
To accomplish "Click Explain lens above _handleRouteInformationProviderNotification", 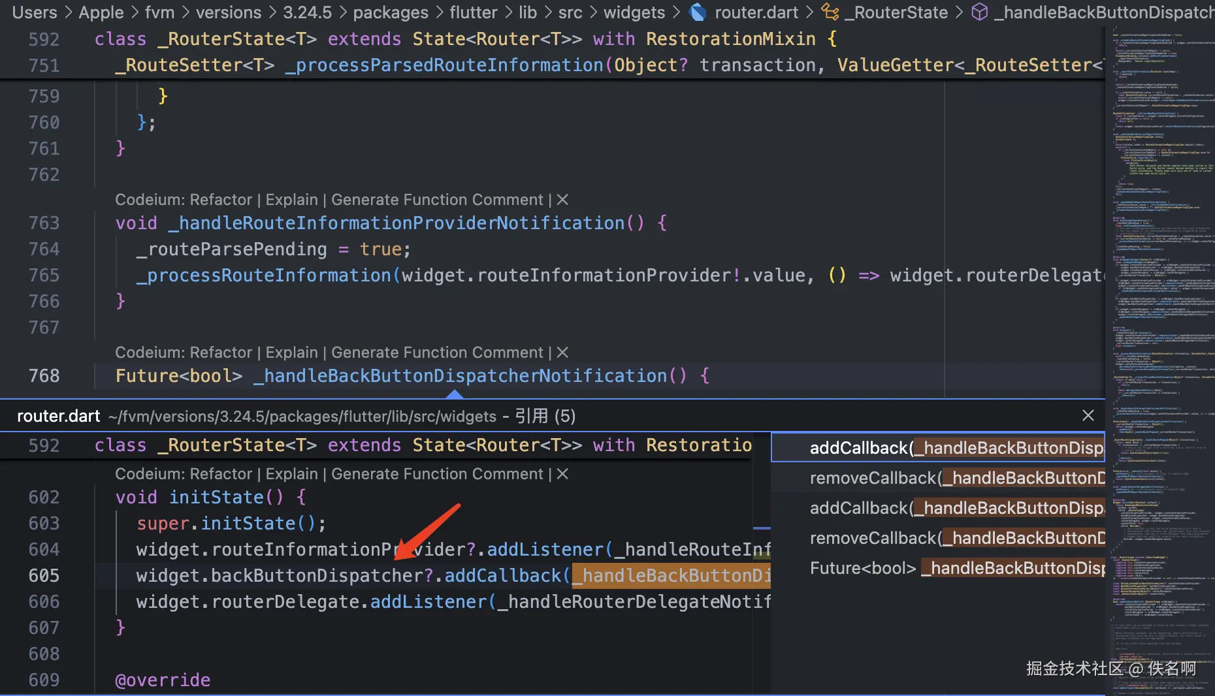I will pos(291,200).
